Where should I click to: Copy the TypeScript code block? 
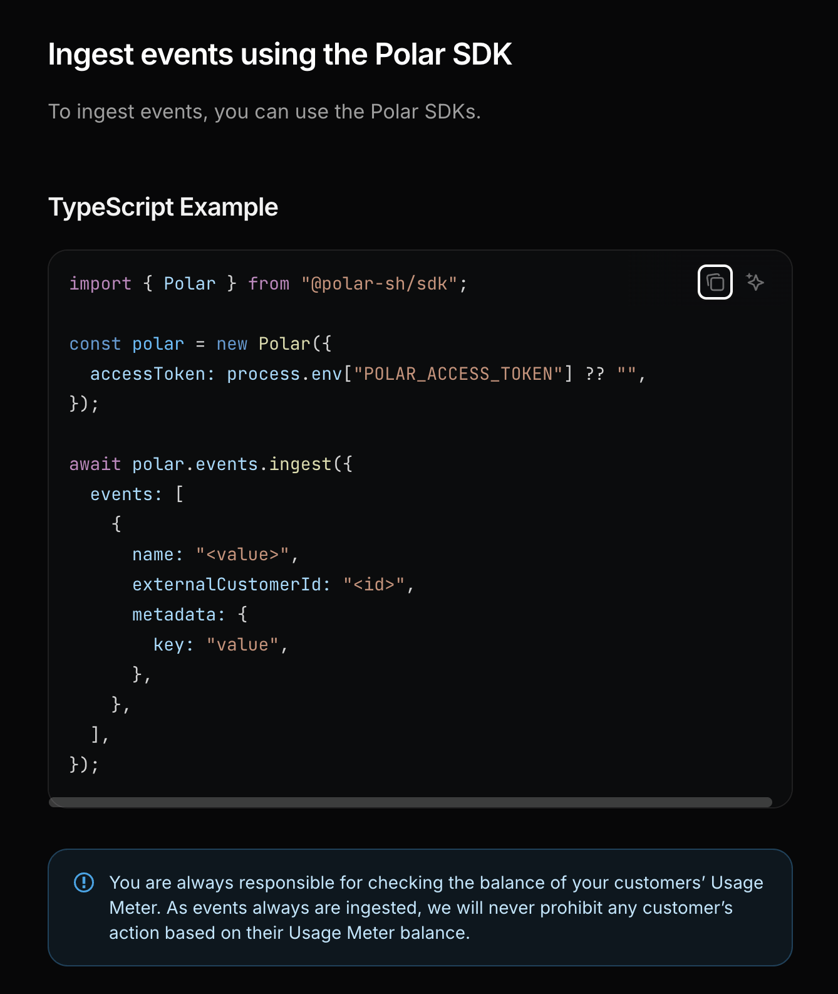point(715,283)
